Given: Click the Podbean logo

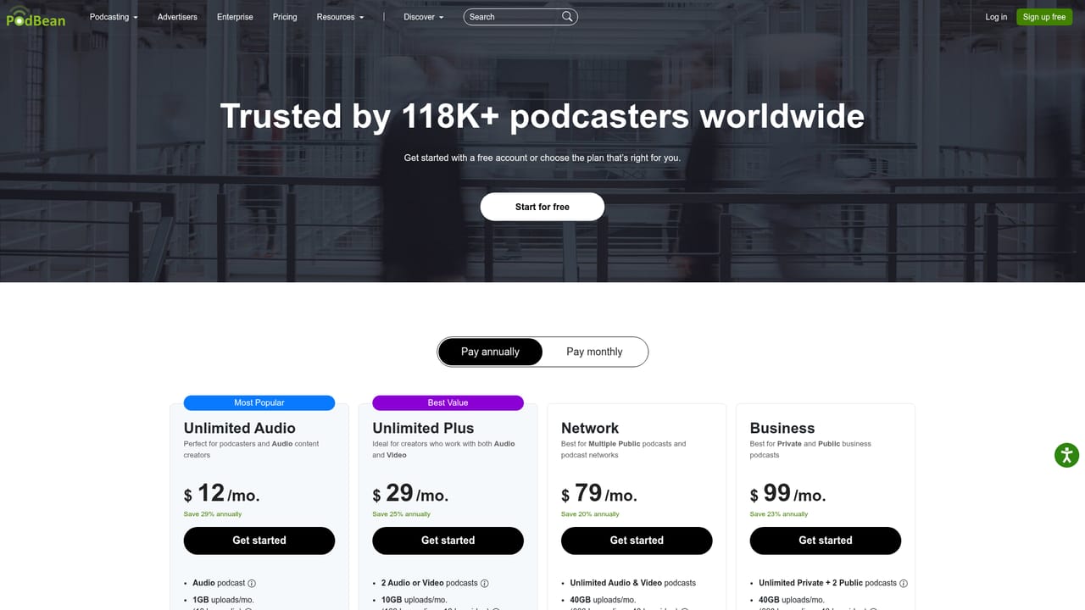Looking at the screenshot, I should pos(36,17).
